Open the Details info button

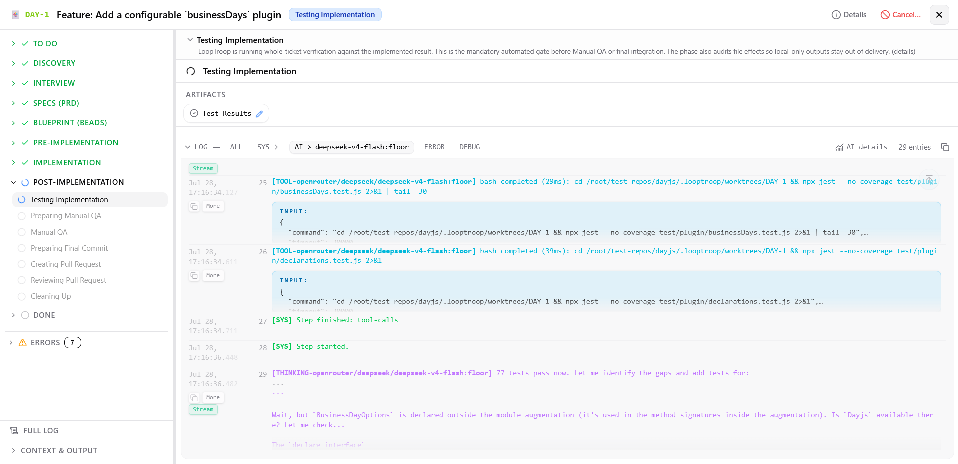pyautogui.click(x=849, y=15)
